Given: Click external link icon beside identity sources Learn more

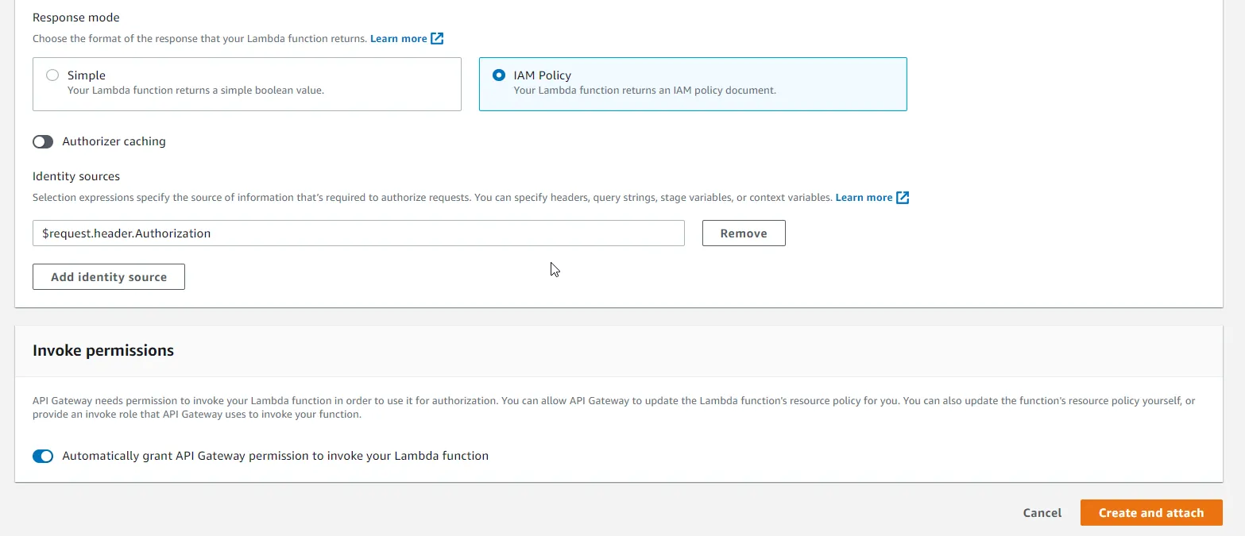Looking at the screenshot, I should [902, 197].
